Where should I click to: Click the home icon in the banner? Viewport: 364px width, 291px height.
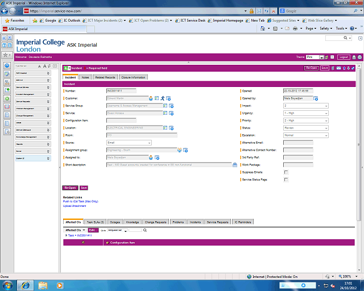point(354,57)
